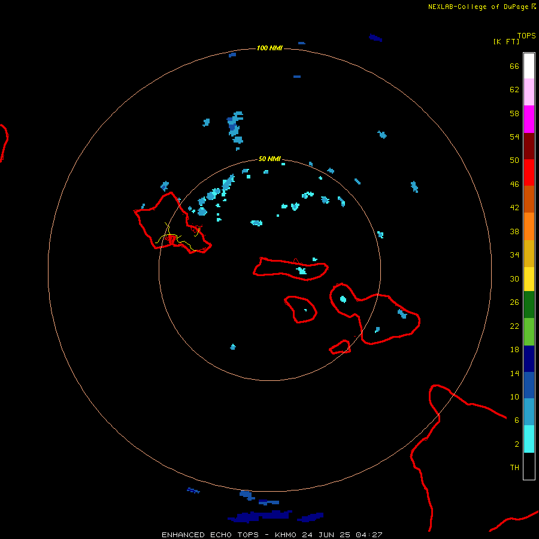Click the legend value 22
The height and width of the screenshot is (539, 539).
click(x=514, y=326)
